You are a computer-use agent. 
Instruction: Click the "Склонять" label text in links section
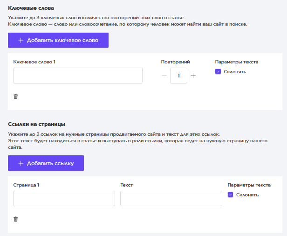click(x=247, y=195)
